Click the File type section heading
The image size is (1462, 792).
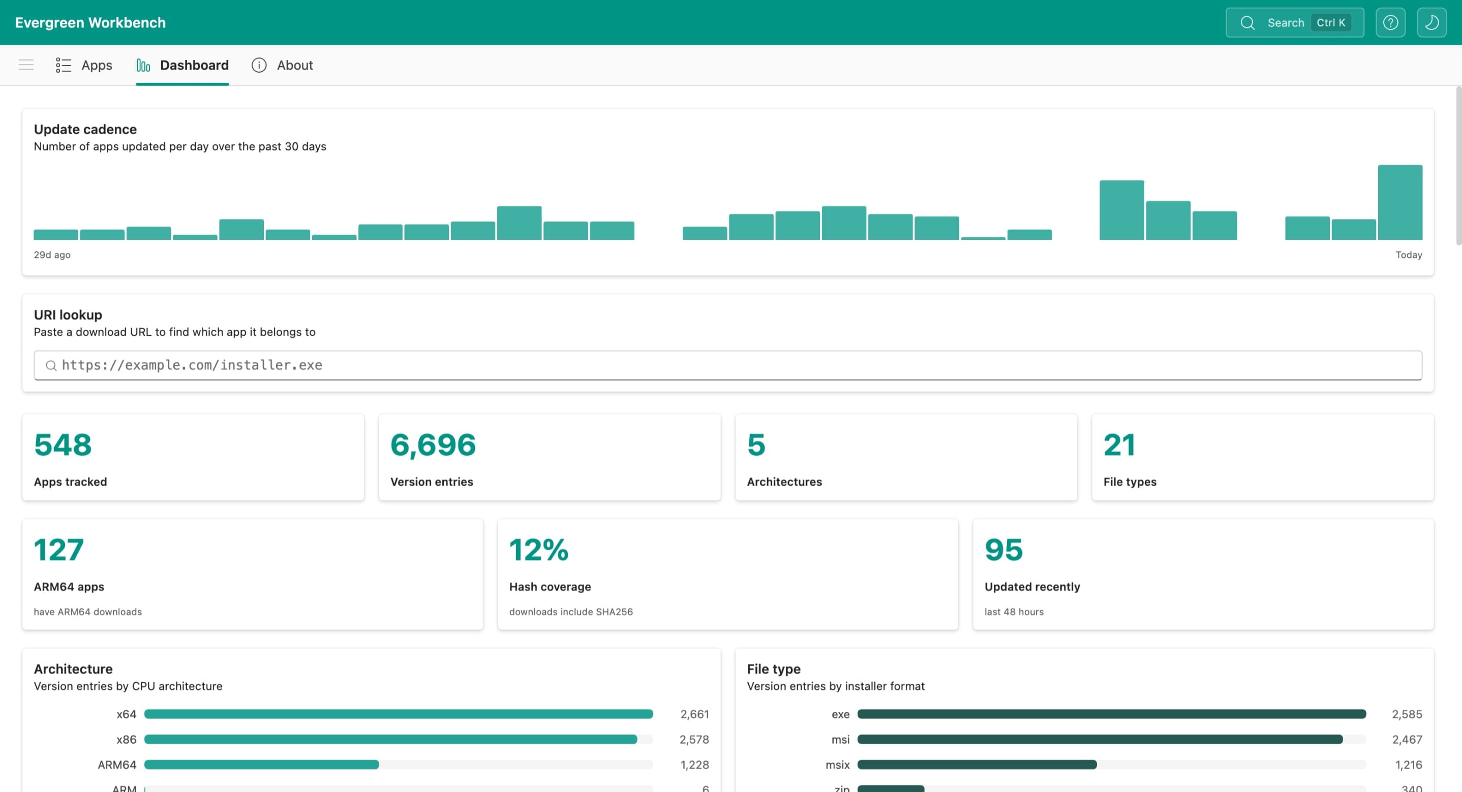pos(774,669)
